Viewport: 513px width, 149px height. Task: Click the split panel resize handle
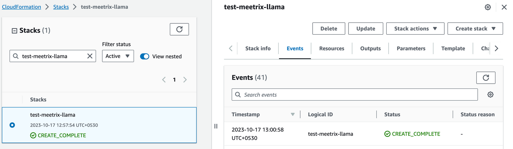click(x=216, y=126)
